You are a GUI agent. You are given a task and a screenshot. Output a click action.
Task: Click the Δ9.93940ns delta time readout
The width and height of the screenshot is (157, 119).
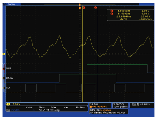coord(124,16)
